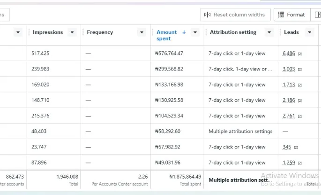
Task: Open the 2,761 leads value link
Action: (x=289, y=116)
